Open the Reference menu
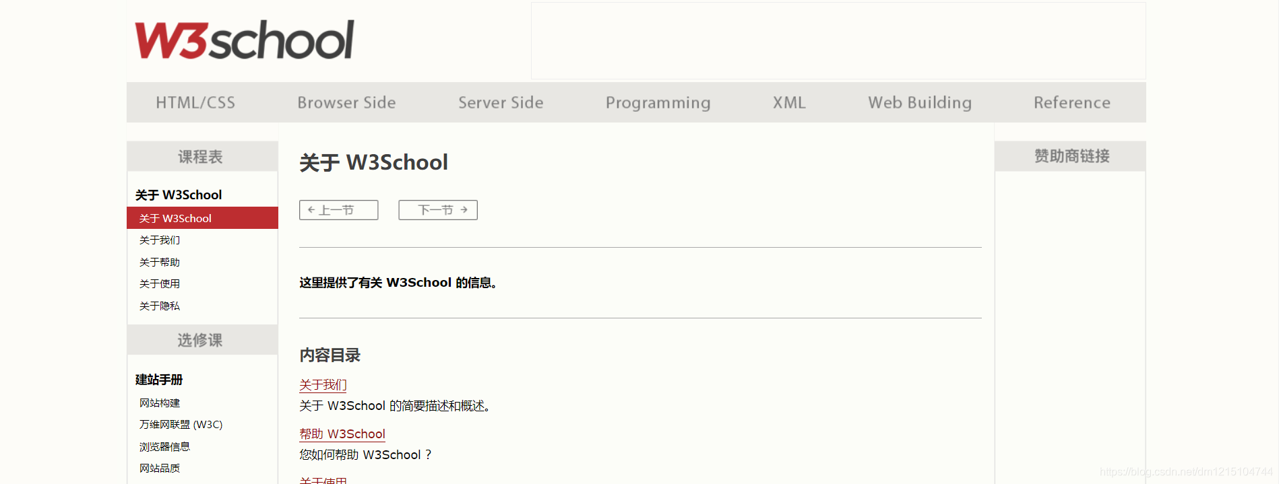This screenshot has width=1279, height=484. 1072,102
